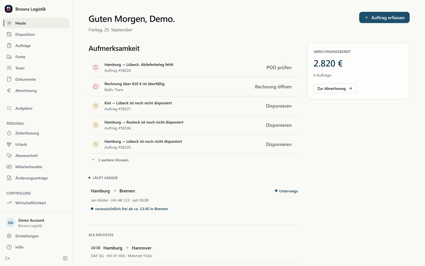425x266 pixels.
Task: Click the Hilfe question mark icon
Action: click(x=9, y=247)
